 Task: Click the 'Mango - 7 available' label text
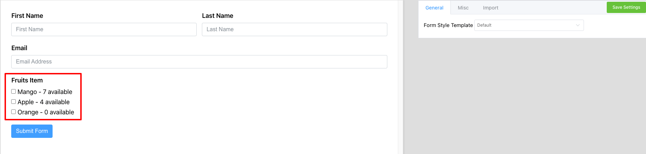coord(45,92)
